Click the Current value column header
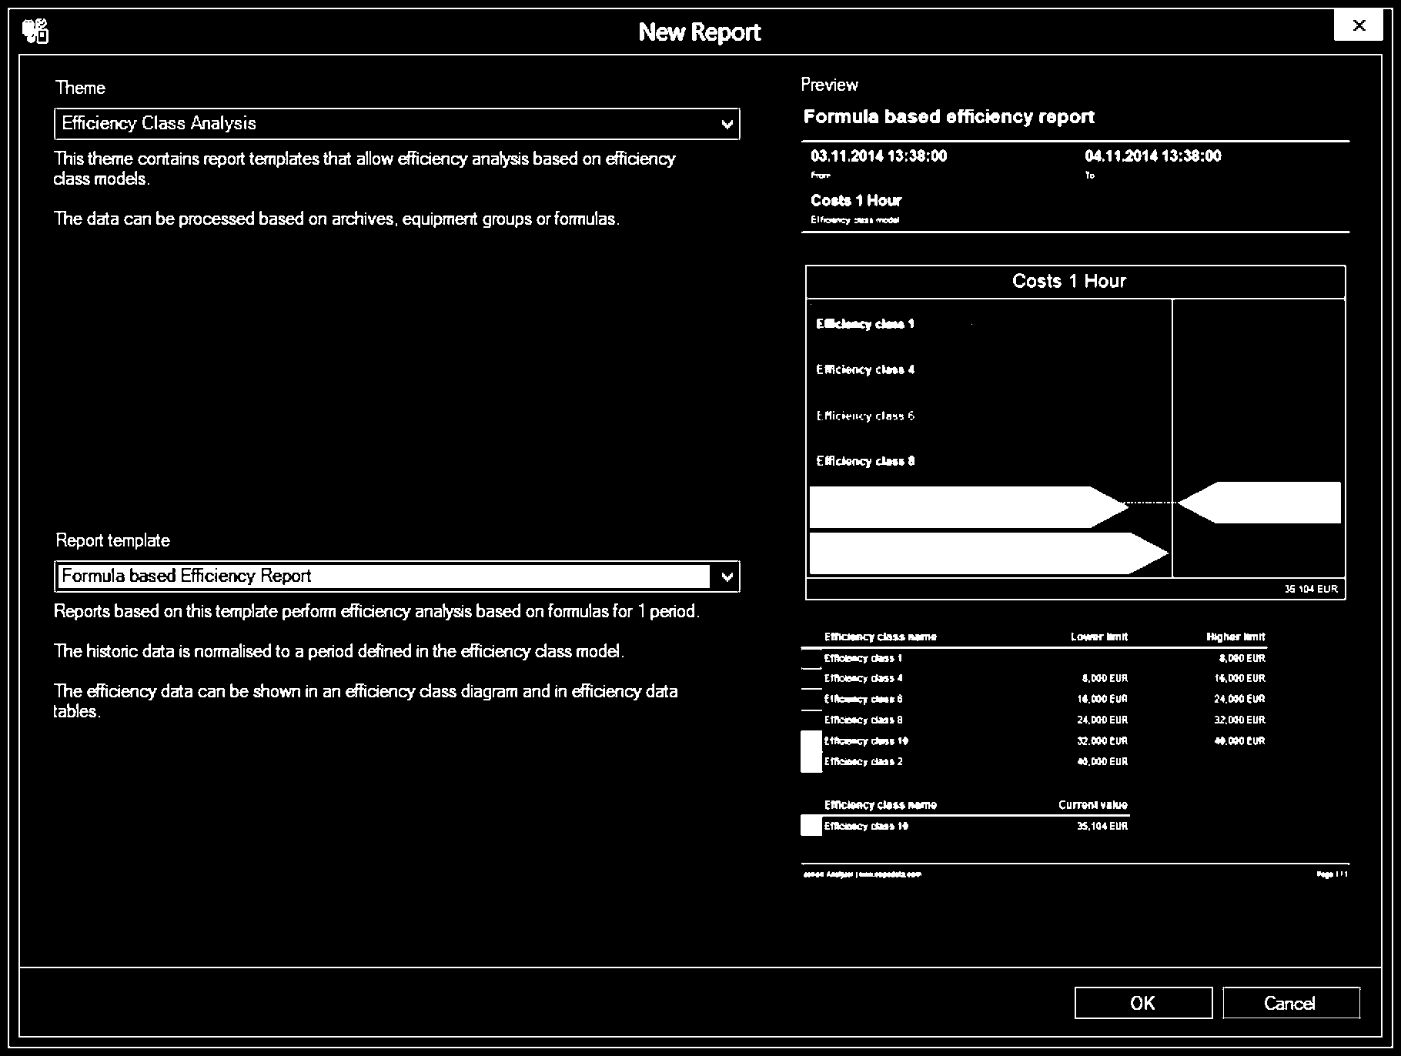 pyautogui.click(x=1093, y=805)
